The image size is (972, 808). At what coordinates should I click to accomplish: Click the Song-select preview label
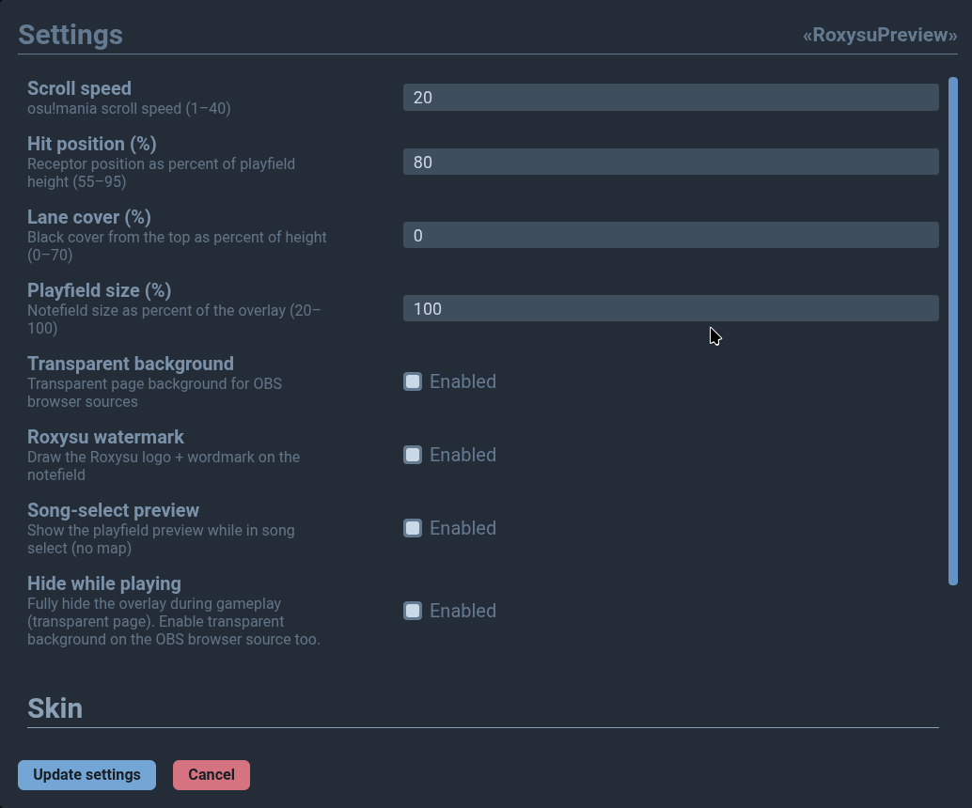click(114, 510)
